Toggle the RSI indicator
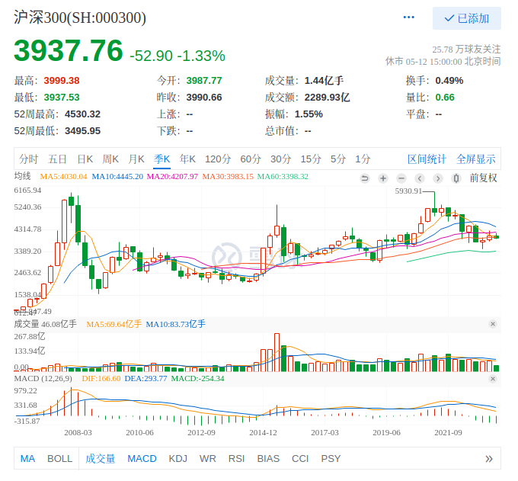The image size is (518, 481). point(237,459)
